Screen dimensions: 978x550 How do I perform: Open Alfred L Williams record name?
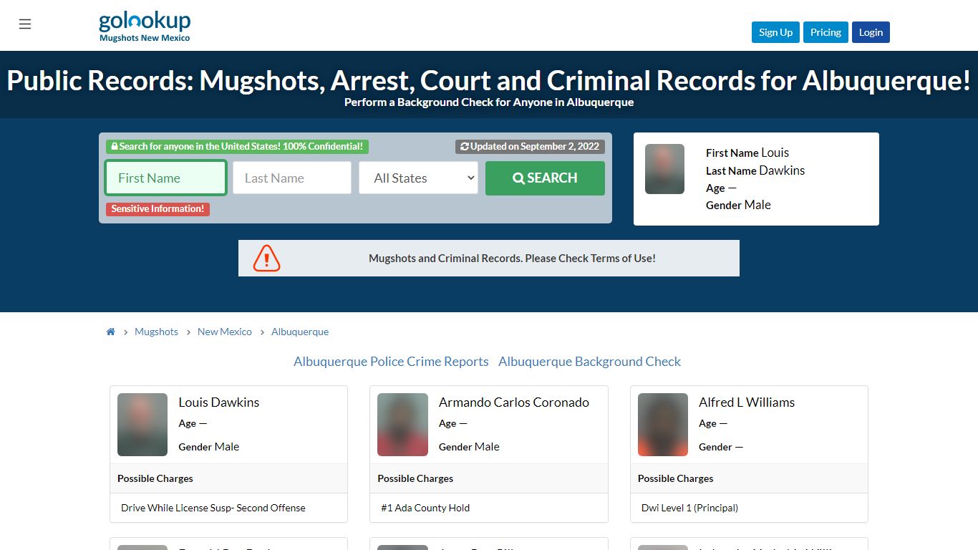pyautogui.click(x=747, y=402)
